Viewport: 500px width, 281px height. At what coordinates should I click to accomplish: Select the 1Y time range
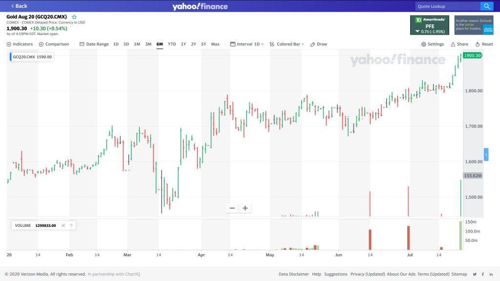tap(183, 44)
